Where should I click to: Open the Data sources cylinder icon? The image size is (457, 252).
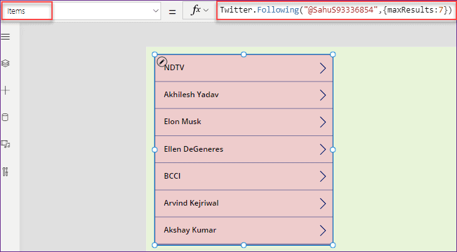[x=5, y=117]
